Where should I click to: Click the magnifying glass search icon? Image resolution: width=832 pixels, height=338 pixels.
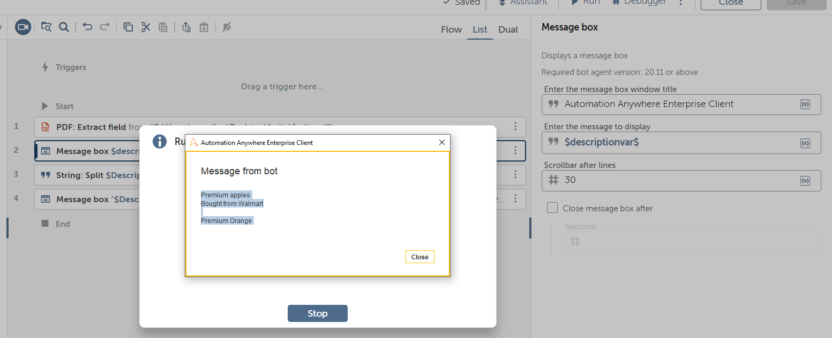(64, 27)
